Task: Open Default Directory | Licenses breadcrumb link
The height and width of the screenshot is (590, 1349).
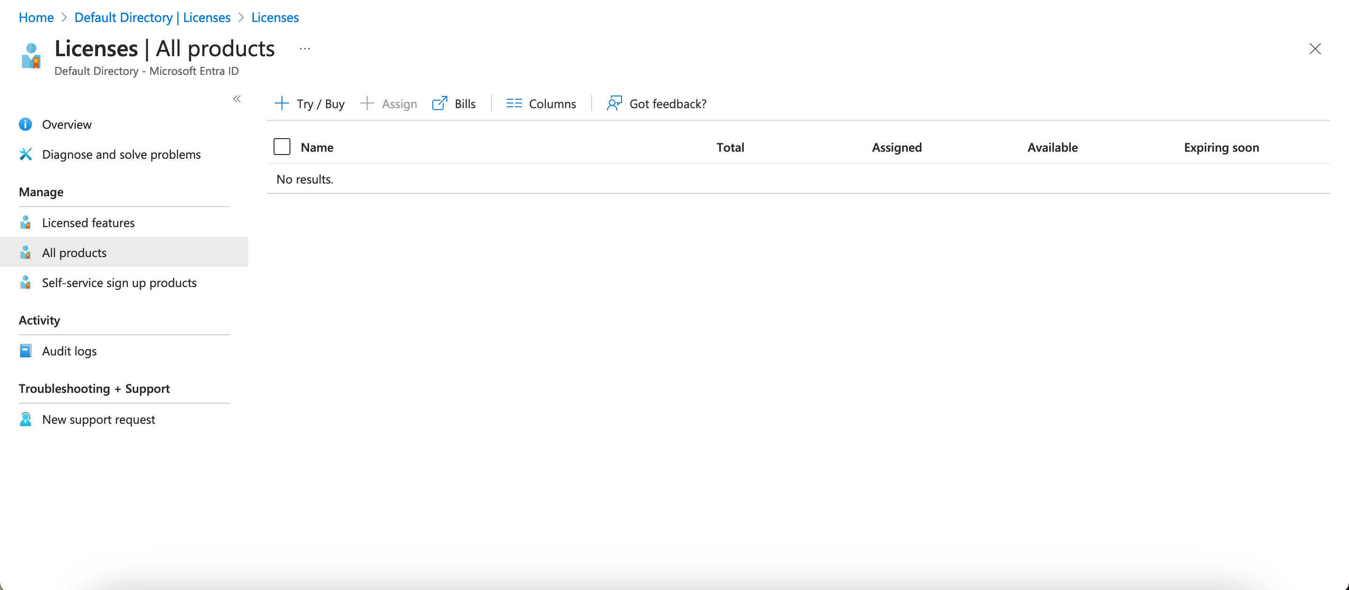Action: [x=152, y=17]
